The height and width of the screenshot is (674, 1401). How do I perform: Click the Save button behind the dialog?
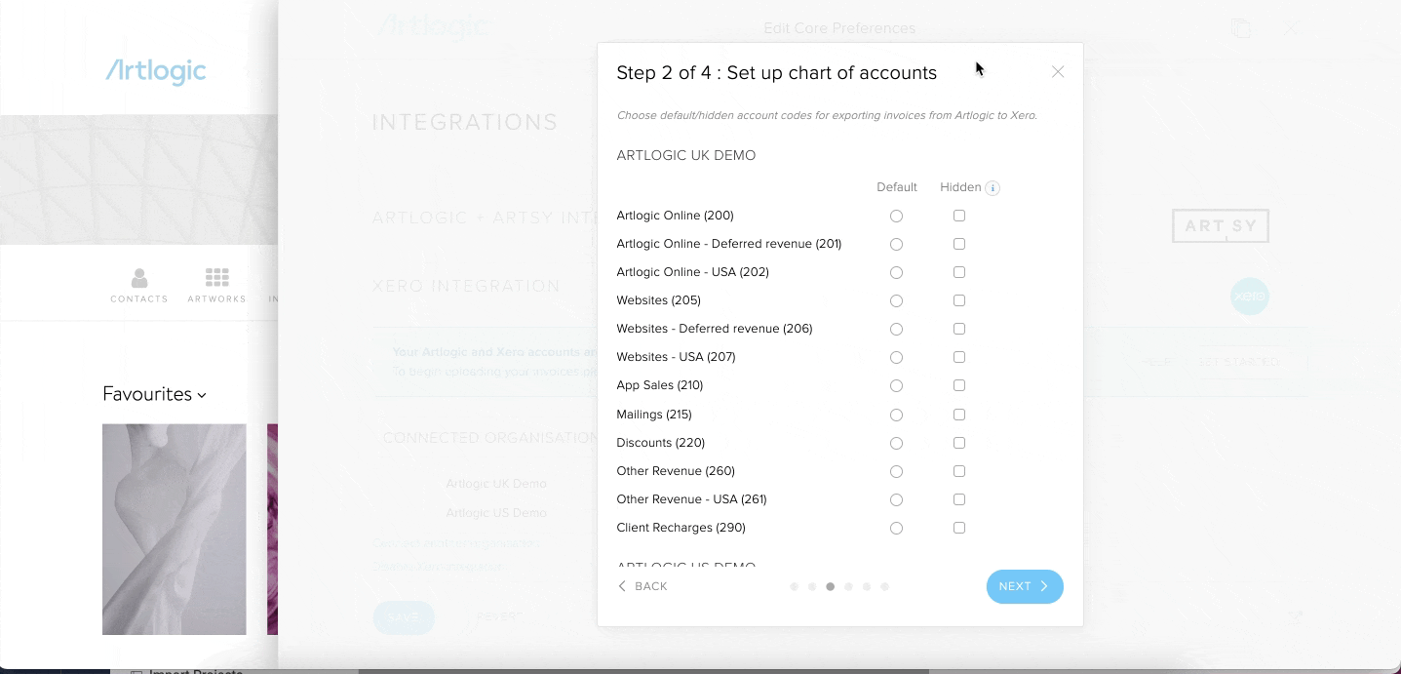coord(404,617)
